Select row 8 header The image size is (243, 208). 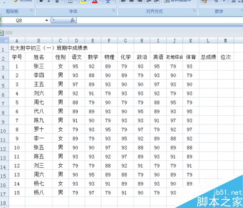[x=4, y=111]
